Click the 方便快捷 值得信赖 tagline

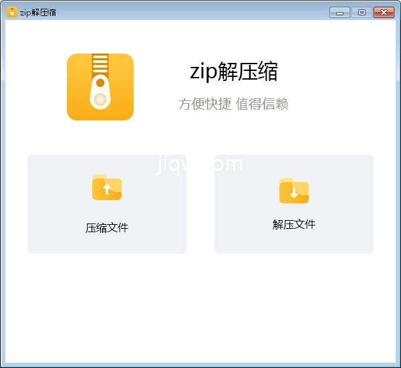click(233, 104)
